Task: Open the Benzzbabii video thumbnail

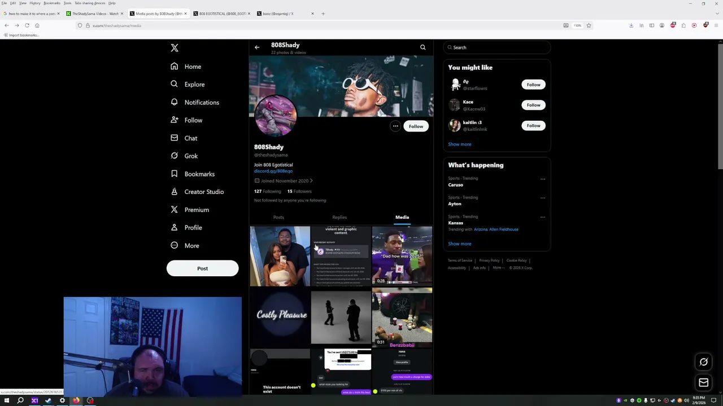Action: pos(402,317)
